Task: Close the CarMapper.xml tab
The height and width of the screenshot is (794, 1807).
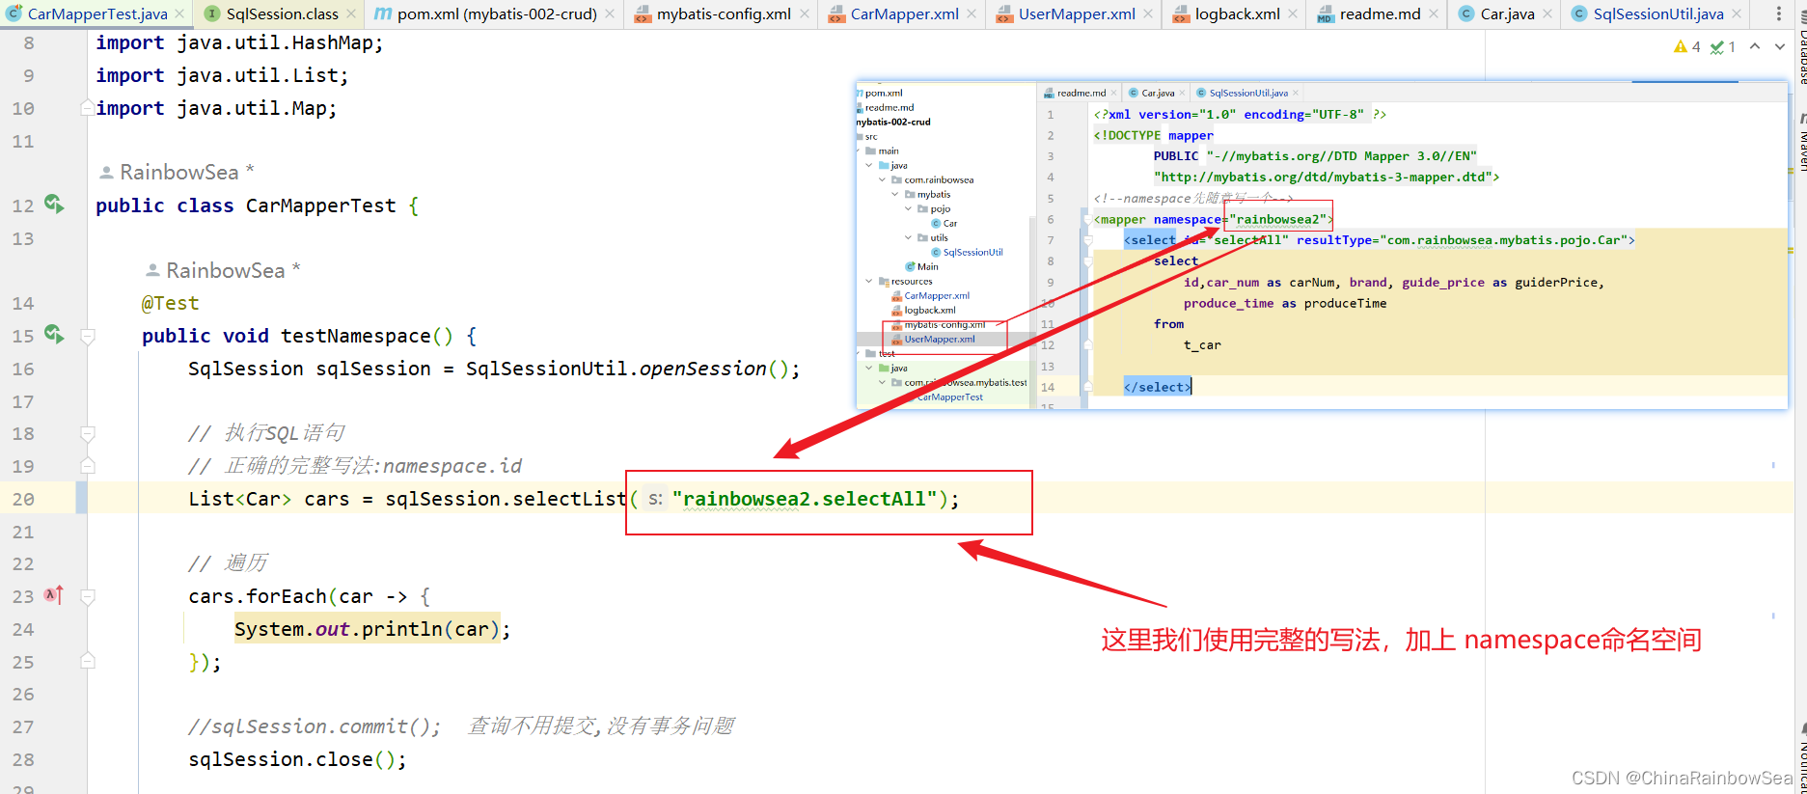Action: click(972, 14)
